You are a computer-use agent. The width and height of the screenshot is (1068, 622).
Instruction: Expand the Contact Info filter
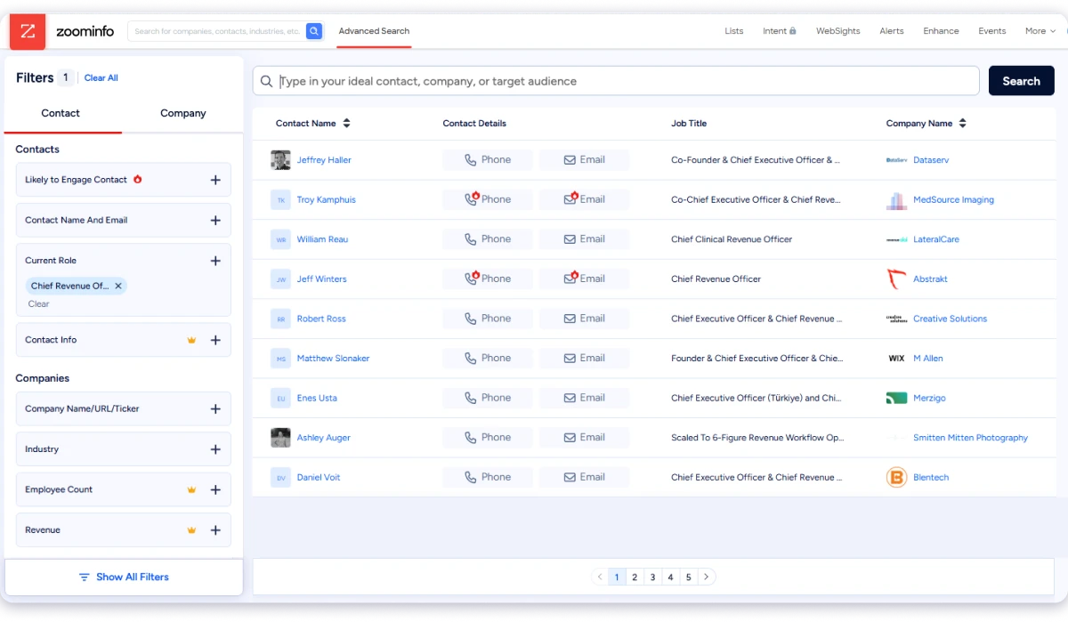[215, 340]
